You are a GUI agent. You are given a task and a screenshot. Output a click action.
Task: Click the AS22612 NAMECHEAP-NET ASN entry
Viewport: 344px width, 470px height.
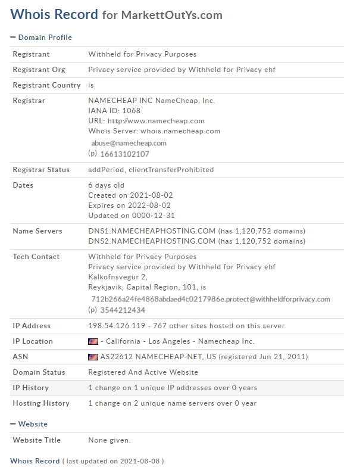coord(158,357)
